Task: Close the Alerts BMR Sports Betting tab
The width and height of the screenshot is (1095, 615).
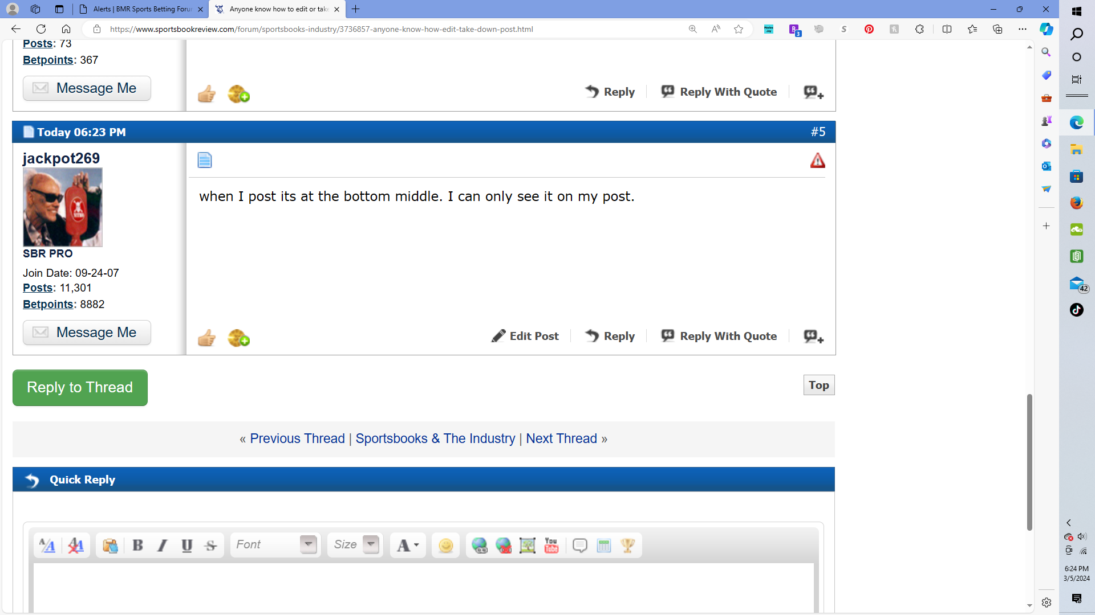Action: coord(200,9)
